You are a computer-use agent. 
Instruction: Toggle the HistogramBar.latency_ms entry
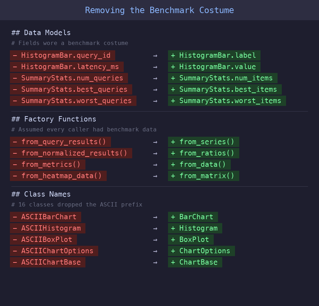click(x=66, y=67)
